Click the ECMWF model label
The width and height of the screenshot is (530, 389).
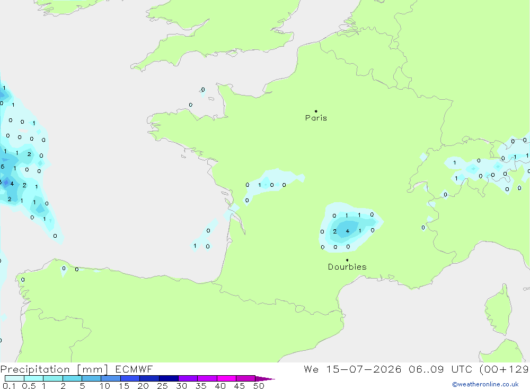134,369
